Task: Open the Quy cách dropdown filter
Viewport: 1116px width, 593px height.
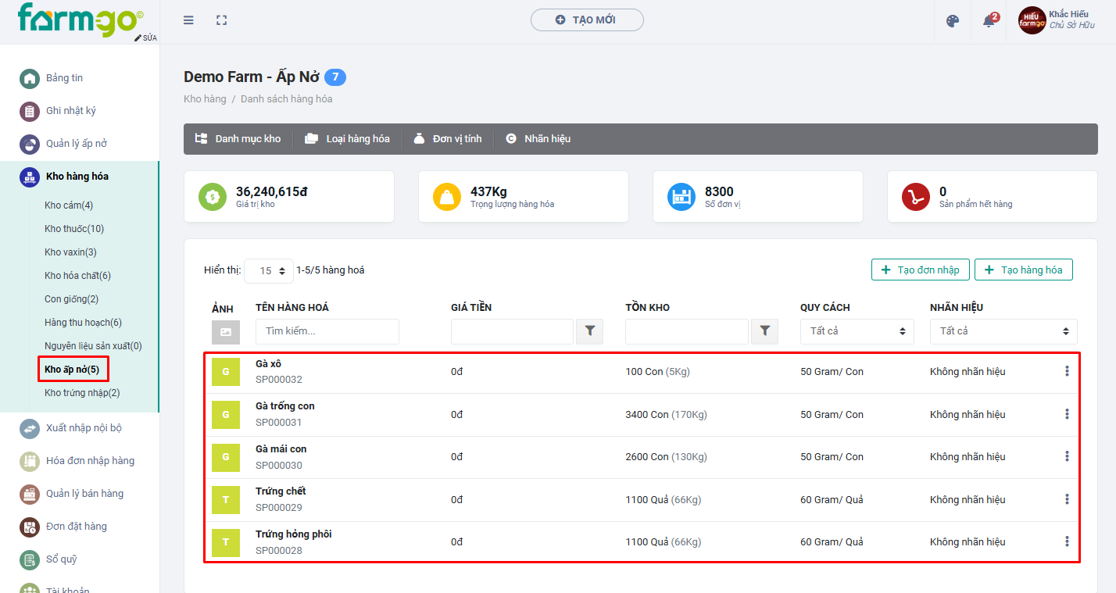Action: (857, 331)
